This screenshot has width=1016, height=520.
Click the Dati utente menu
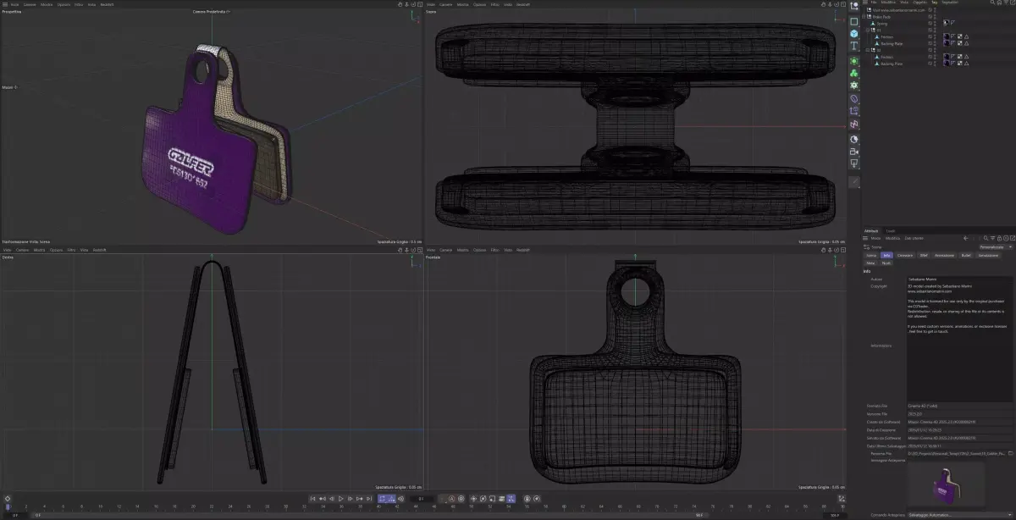(914, 238)
